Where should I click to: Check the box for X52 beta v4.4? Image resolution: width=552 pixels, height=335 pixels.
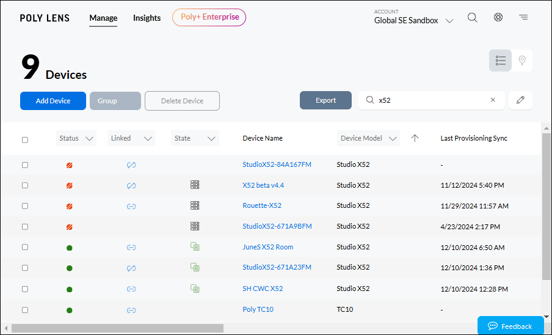tap(25, 185)
